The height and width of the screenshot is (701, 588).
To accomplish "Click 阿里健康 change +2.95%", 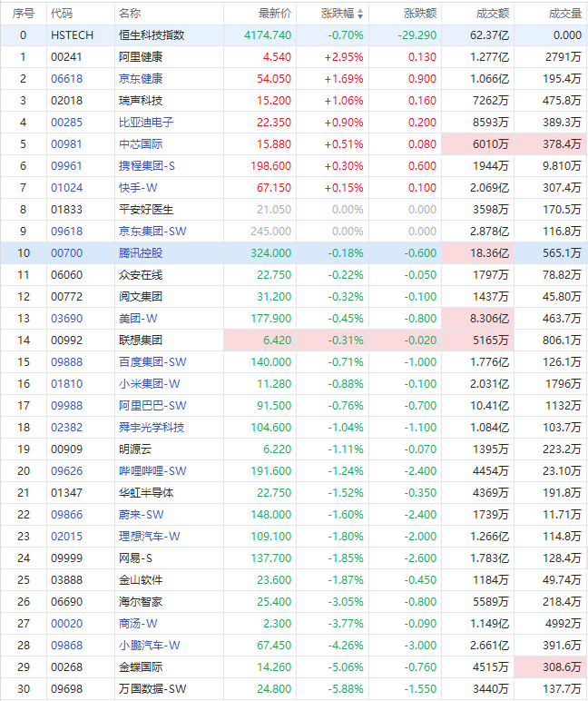I will click(344, 57).
